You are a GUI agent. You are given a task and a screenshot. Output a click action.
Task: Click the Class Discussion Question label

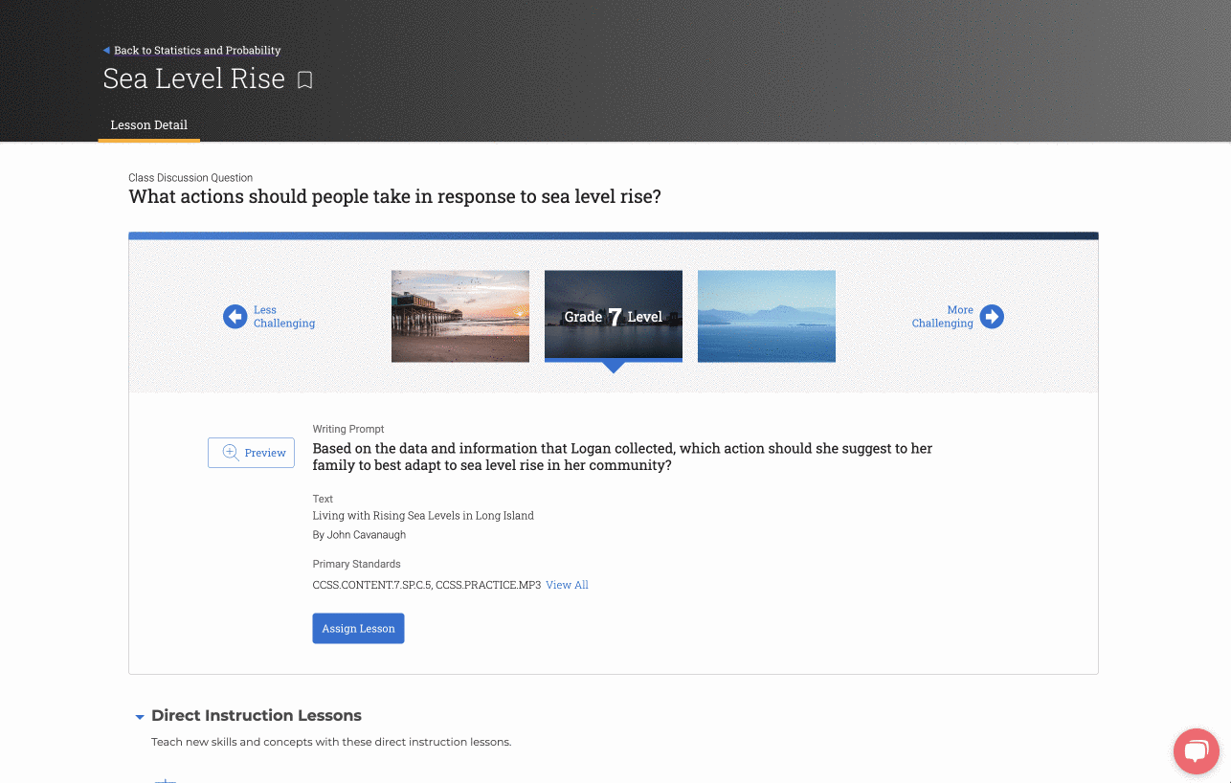click(x=190, y=178)
